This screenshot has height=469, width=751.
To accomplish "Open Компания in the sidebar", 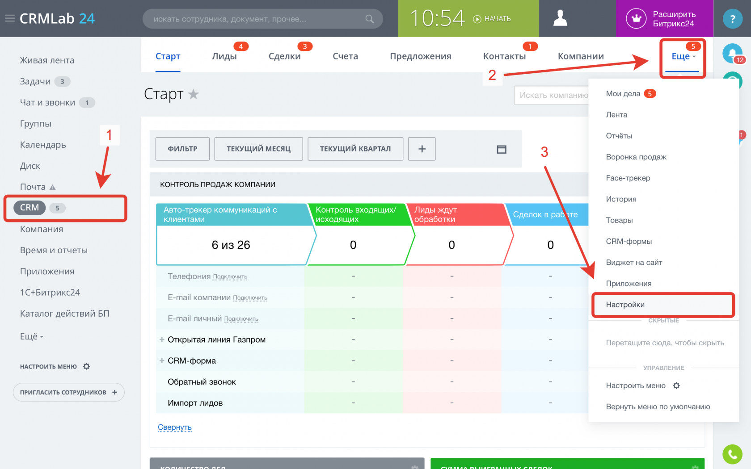I will [42, 229].
